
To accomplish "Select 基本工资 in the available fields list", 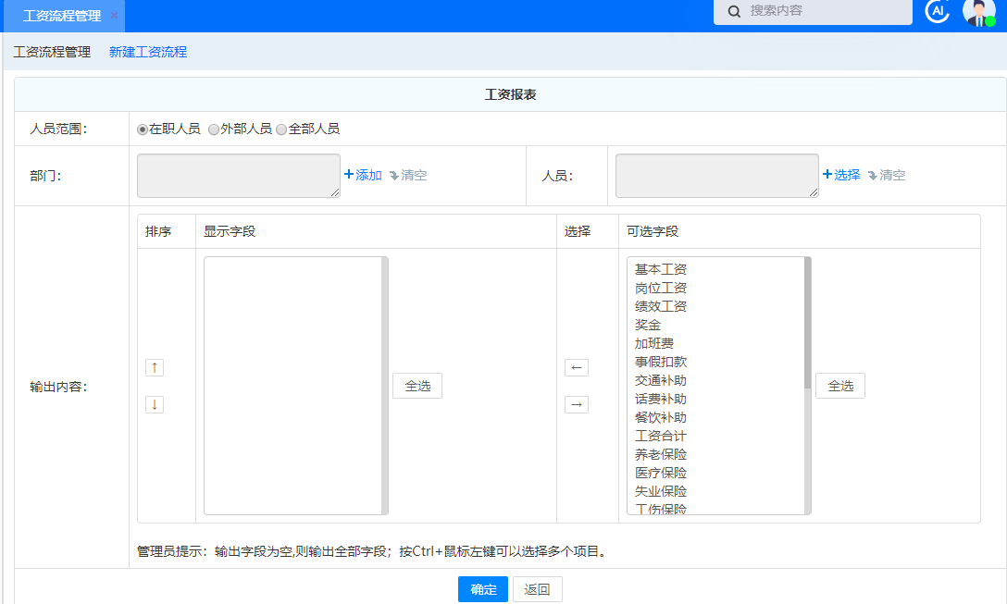I will point(661,269).
